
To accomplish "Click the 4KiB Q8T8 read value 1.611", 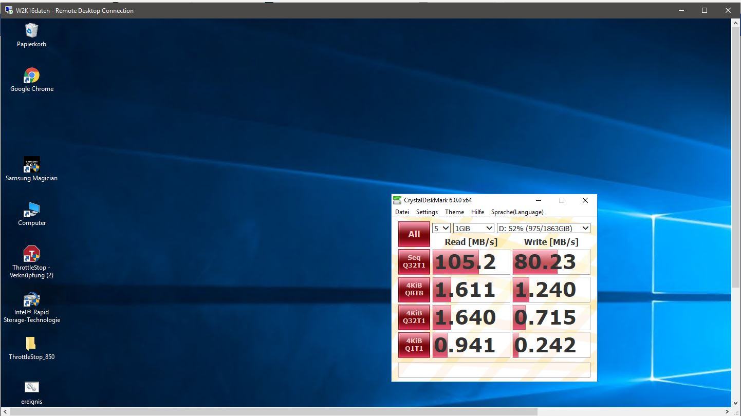I will (471, 290).
